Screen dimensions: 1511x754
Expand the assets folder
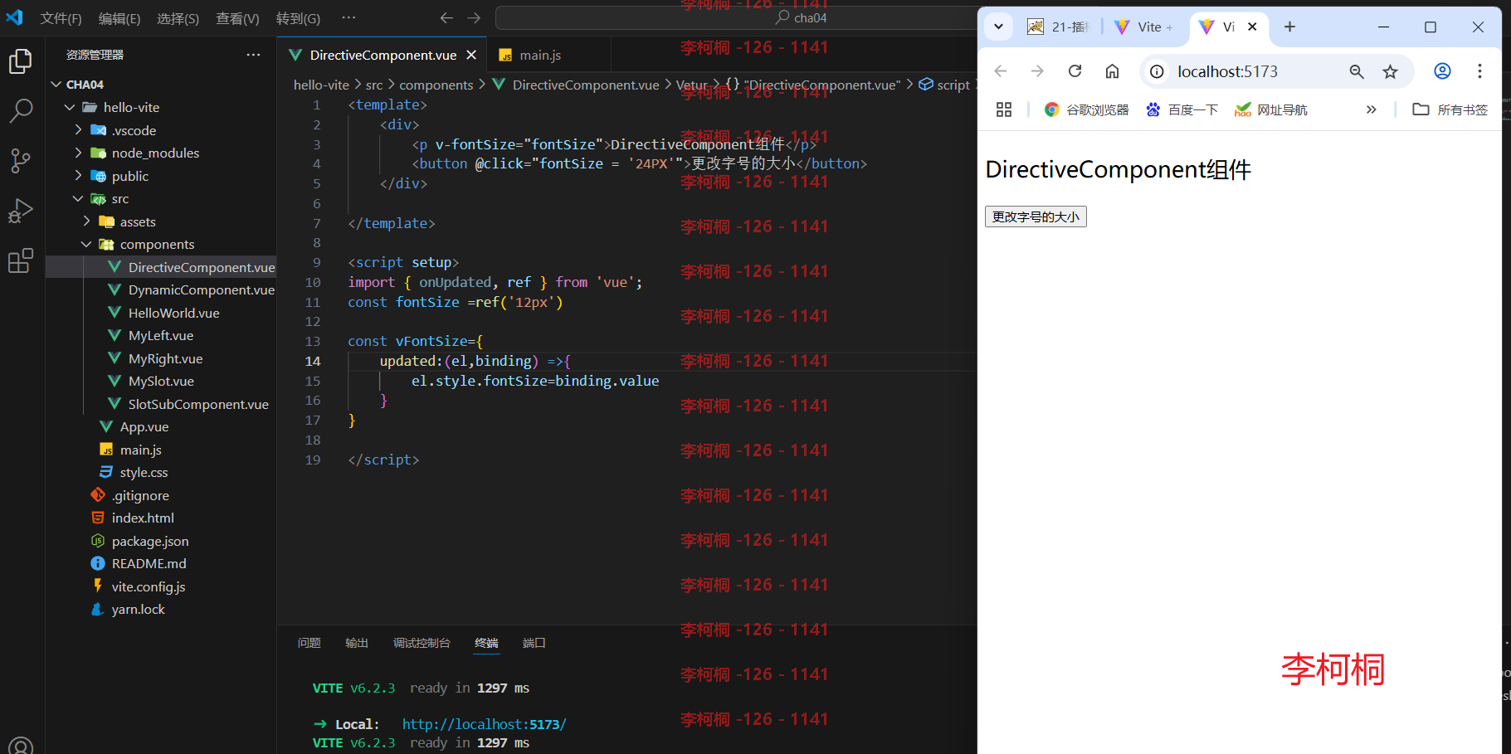(x=86, y=221)
